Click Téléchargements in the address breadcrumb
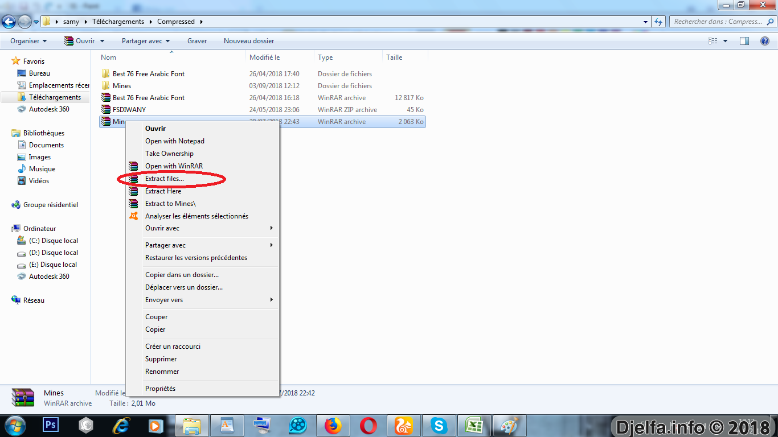 point(118,22)
